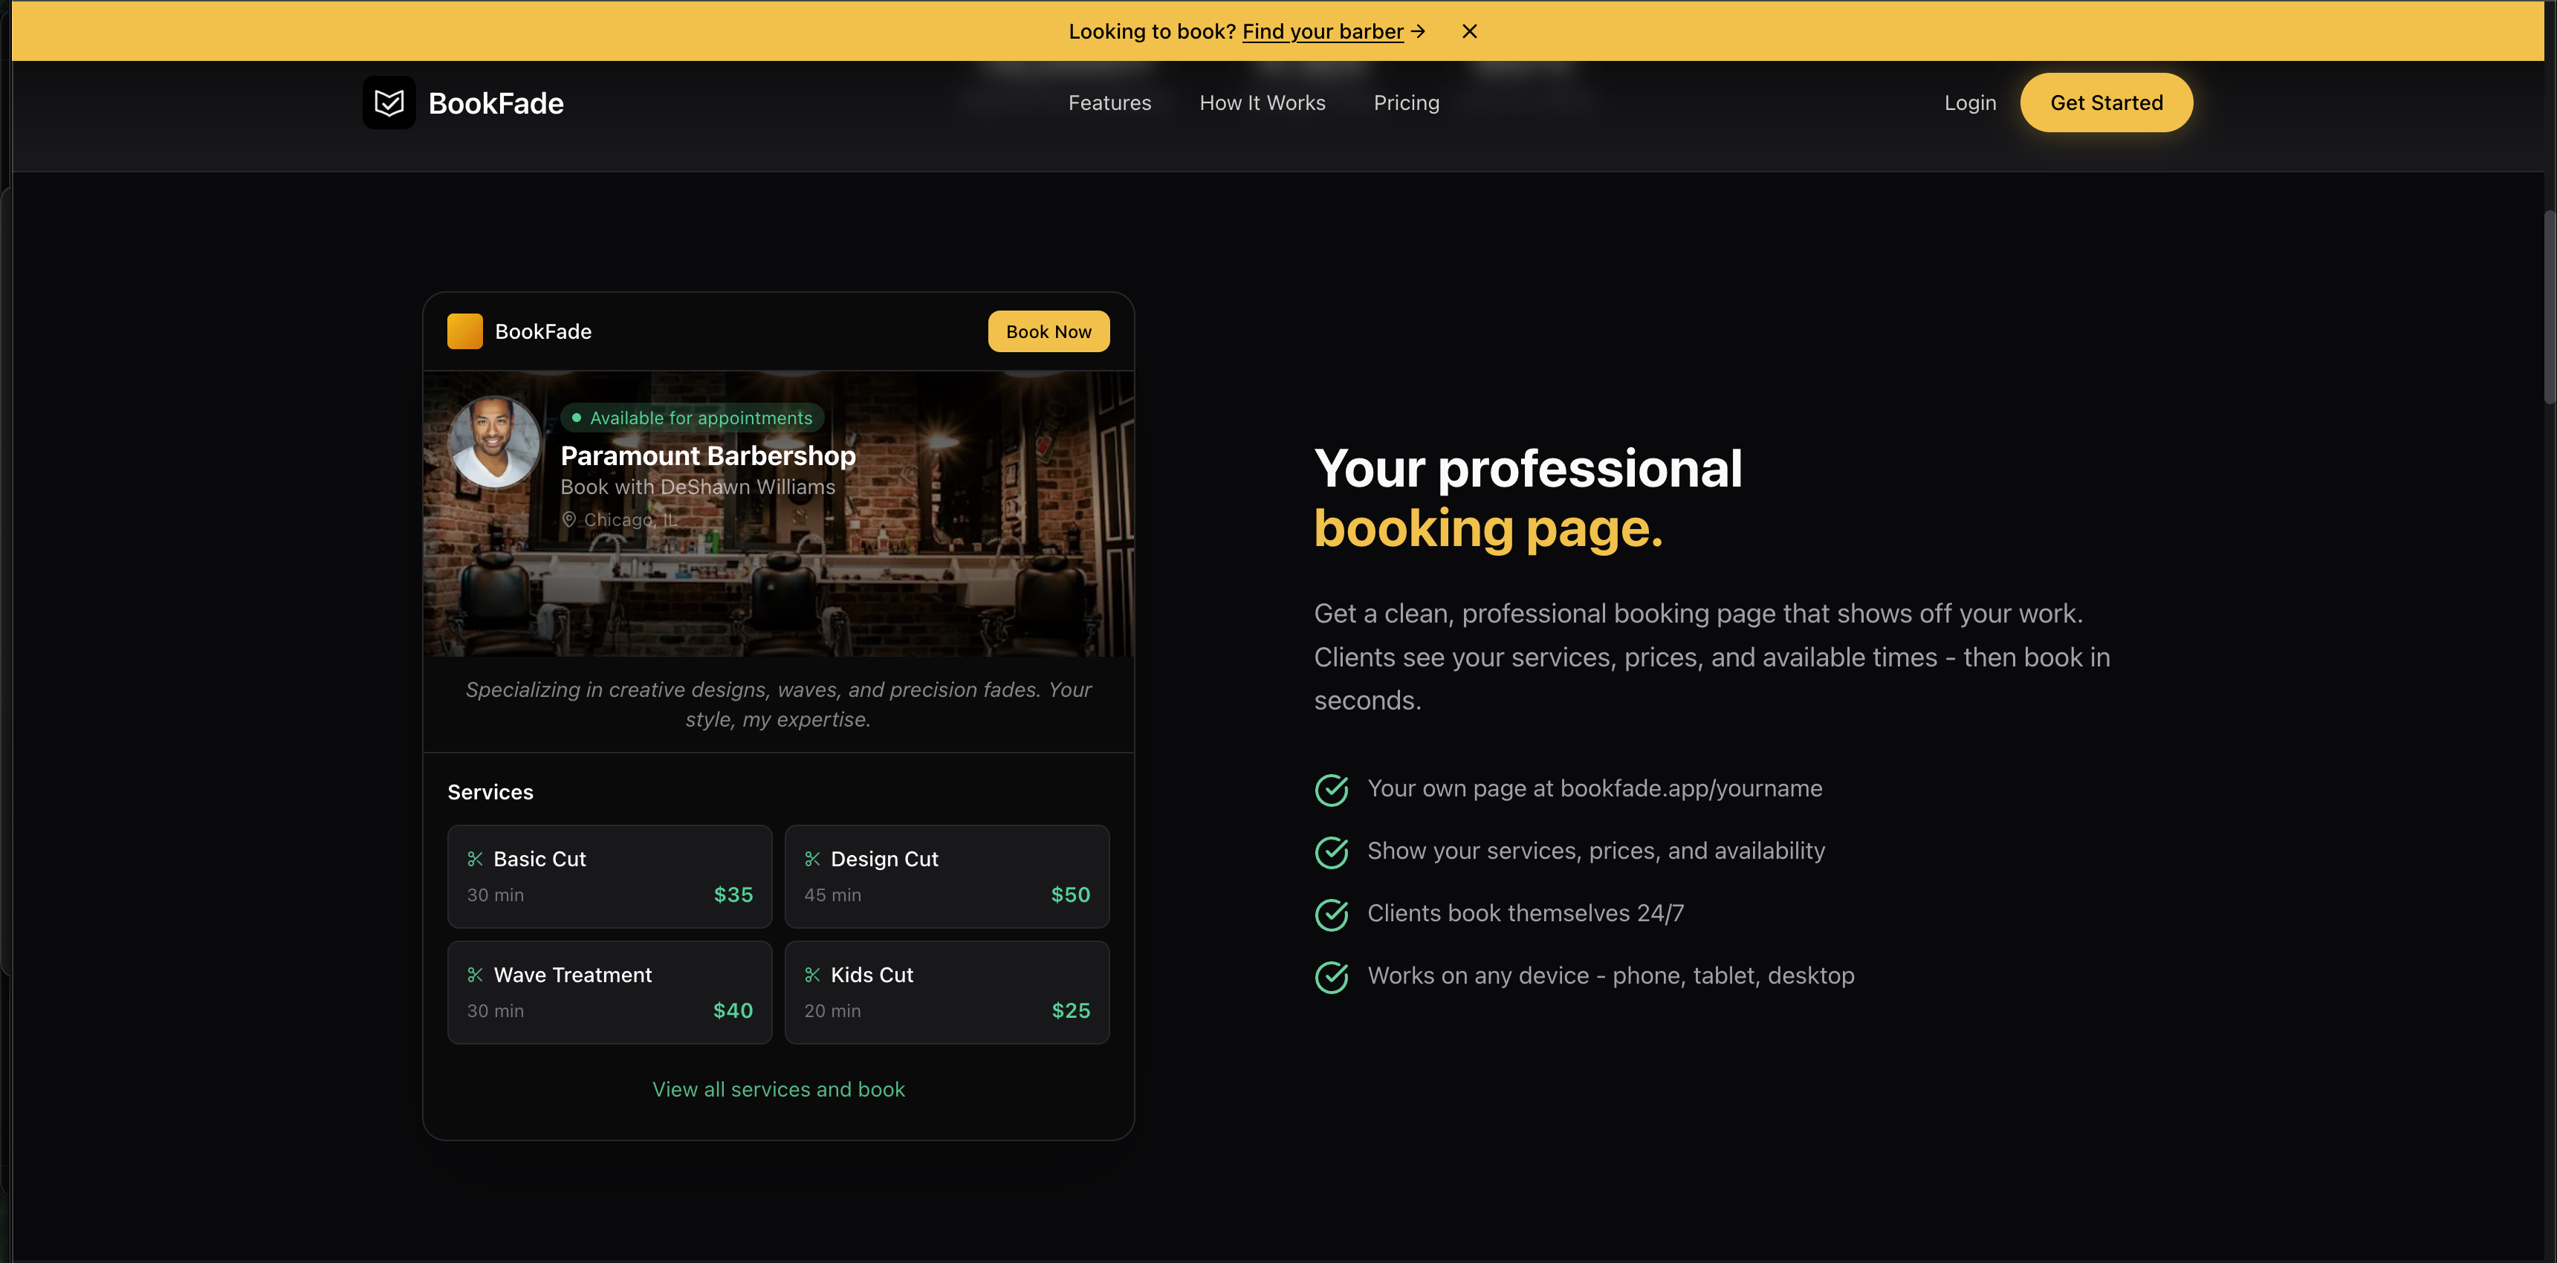Screen dimensions: 2557x1263
Task: Click the $35 price on Basic Cut
Action: pos(733,895)
